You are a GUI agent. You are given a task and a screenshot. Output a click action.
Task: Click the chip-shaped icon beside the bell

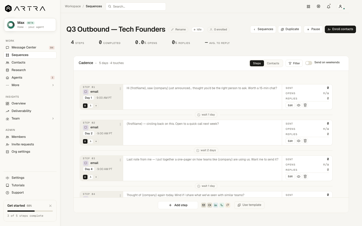coord(319,7)
